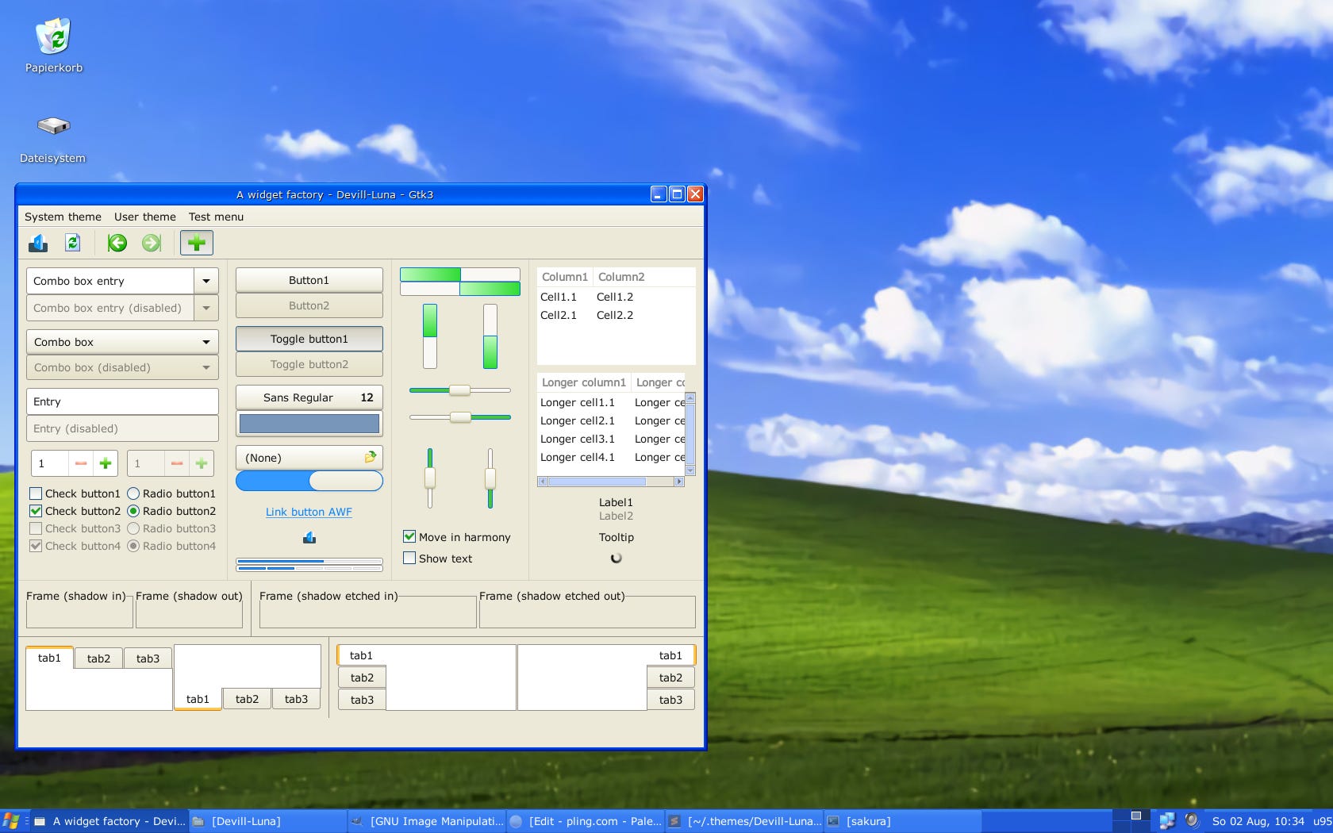Screen dimensions: 1333x833
Task: Open the (None) file chooser dropdown
Action: point(309,457)
